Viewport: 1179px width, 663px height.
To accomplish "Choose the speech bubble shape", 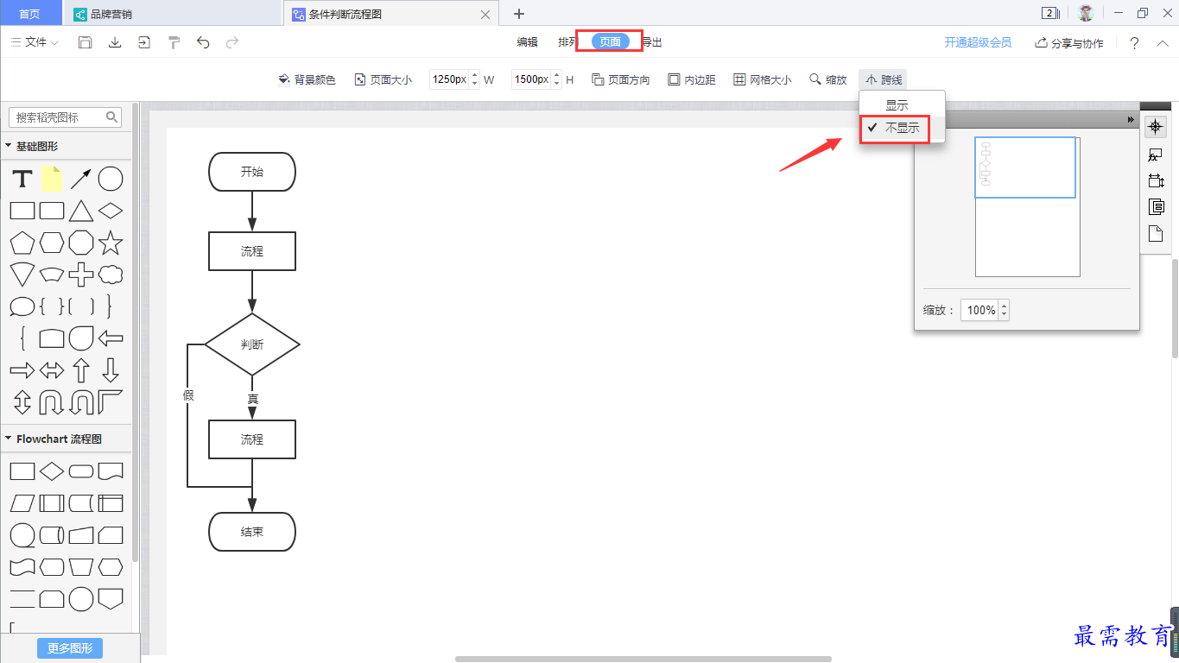I will pos(22,306).
